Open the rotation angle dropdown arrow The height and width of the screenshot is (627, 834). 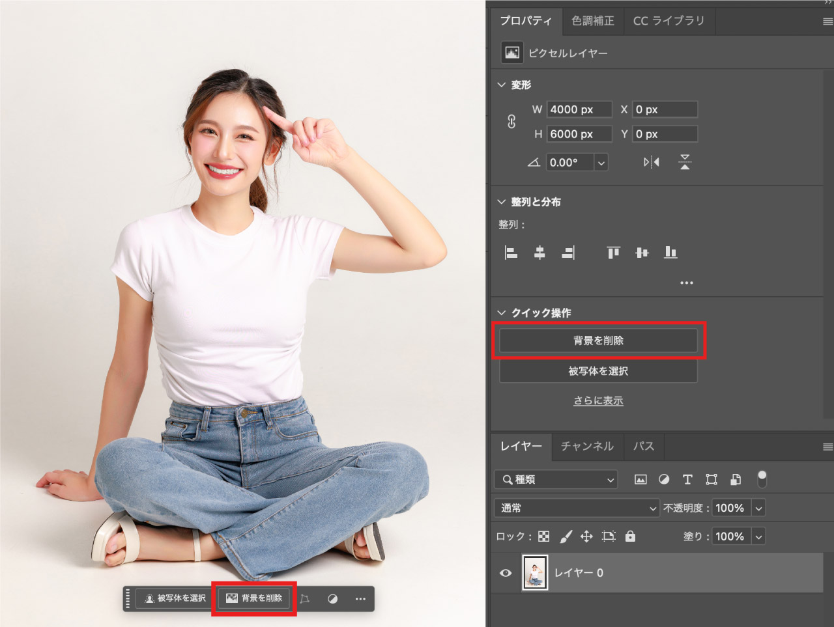tap(601, 163)
